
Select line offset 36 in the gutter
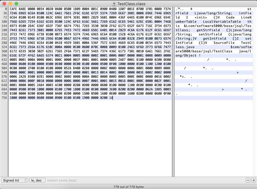5,13
